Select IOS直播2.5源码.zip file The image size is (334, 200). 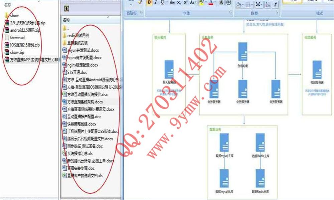(x=22, y=45)
